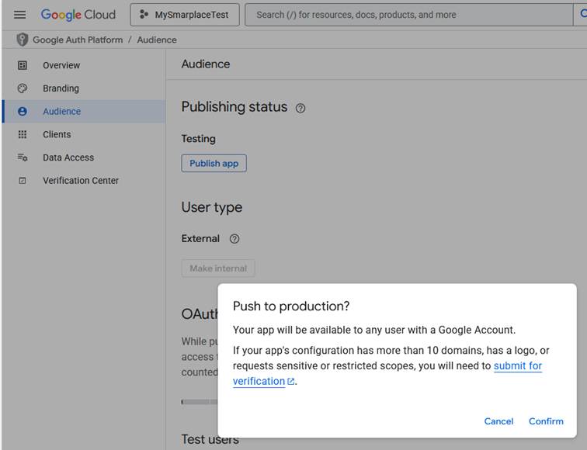Click Google Auth Platform breadcrumb link
587x450 pixels.
coord(78,40)
